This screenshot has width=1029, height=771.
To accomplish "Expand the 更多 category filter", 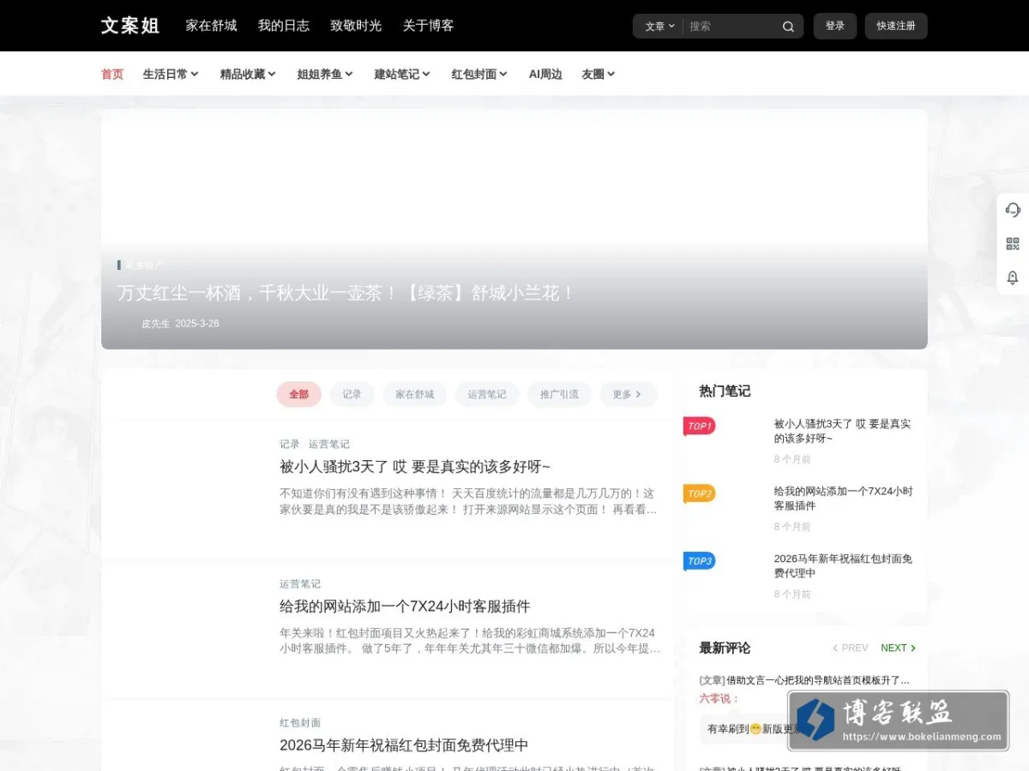I will click(x=628, y=394).
